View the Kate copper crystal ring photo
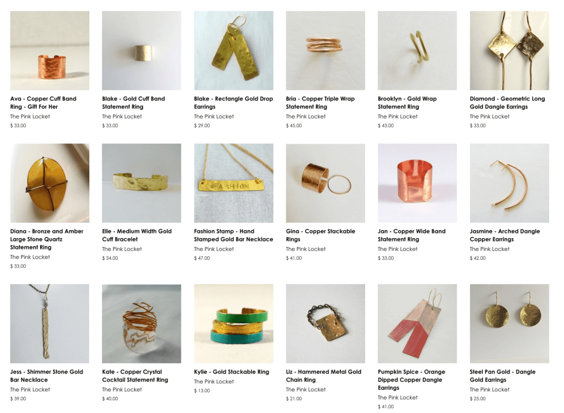Viewport: 564px width, 413px height. (x=141, y=323)
